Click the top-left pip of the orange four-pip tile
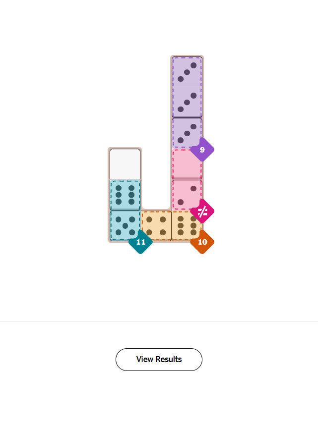This screenshot has height=423, width=318. pyautogui.click(x=149, y=219)
